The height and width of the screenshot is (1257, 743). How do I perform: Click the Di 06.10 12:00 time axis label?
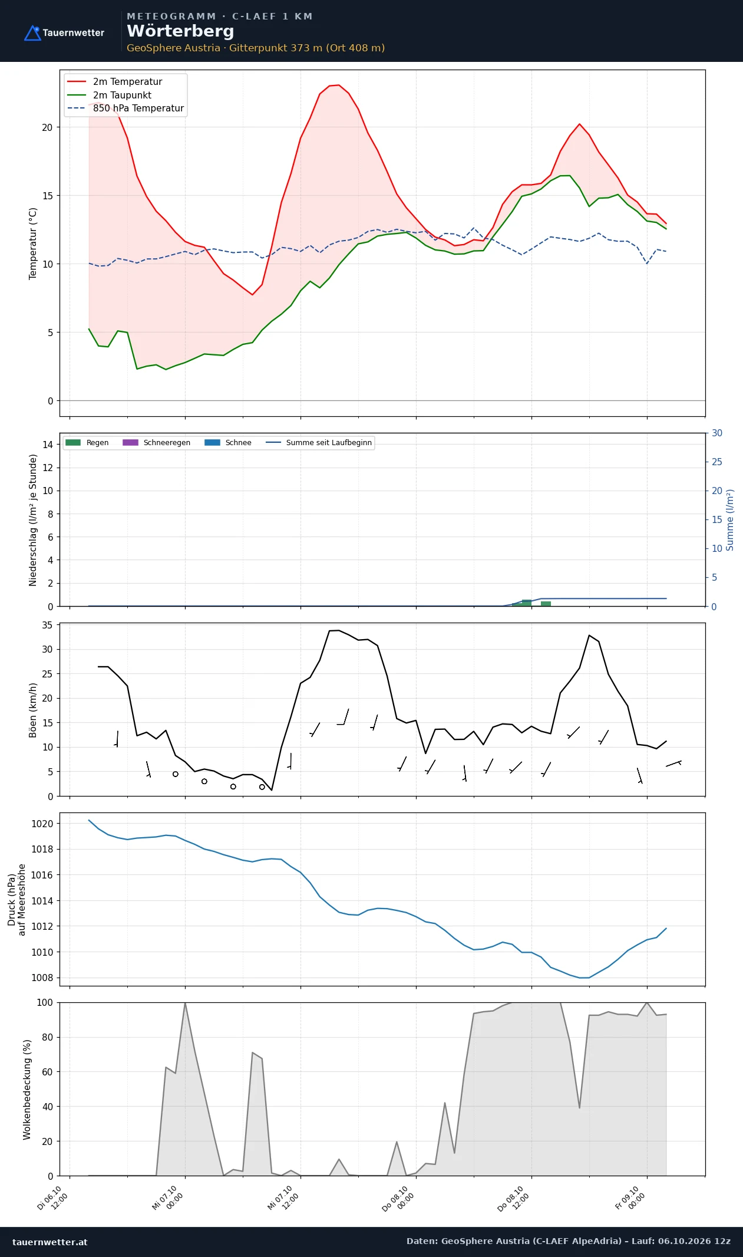pyautogui.click(x=52, y=1198)
